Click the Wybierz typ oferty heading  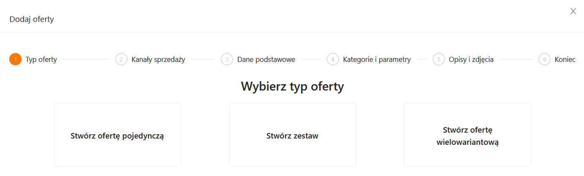click(x=292, y=86)
